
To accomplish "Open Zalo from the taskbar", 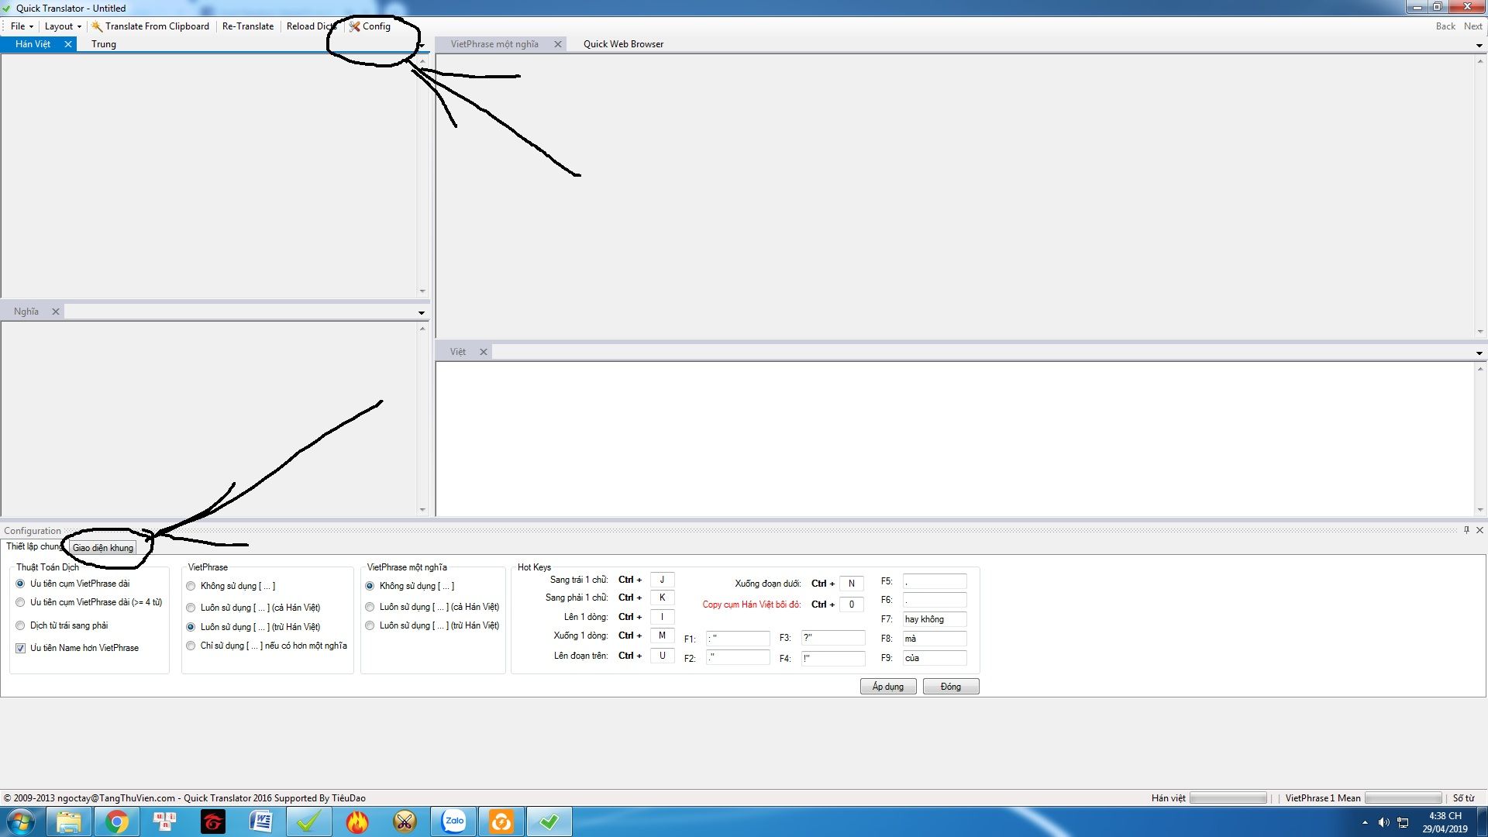I will pyautogui.click(x=453, y=821).
